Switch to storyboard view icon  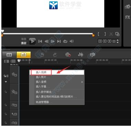(9, 55)
